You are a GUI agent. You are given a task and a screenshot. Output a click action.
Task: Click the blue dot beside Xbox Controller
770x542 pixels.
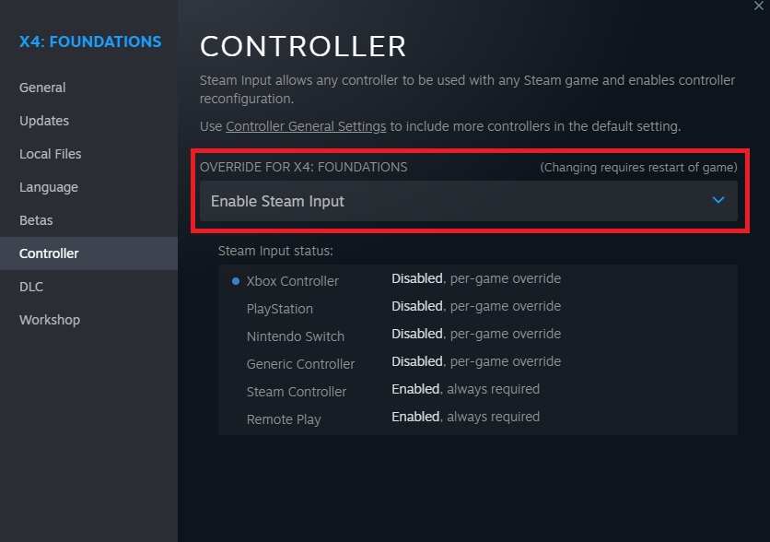click(236, 281)
